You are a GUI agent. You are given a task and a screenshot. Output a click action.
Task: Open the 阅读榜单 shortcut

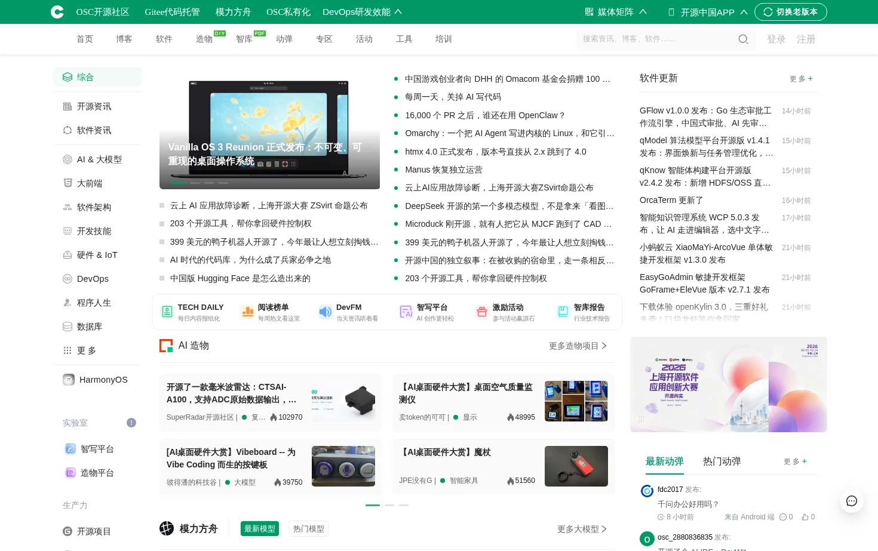[x=270, y=312]
